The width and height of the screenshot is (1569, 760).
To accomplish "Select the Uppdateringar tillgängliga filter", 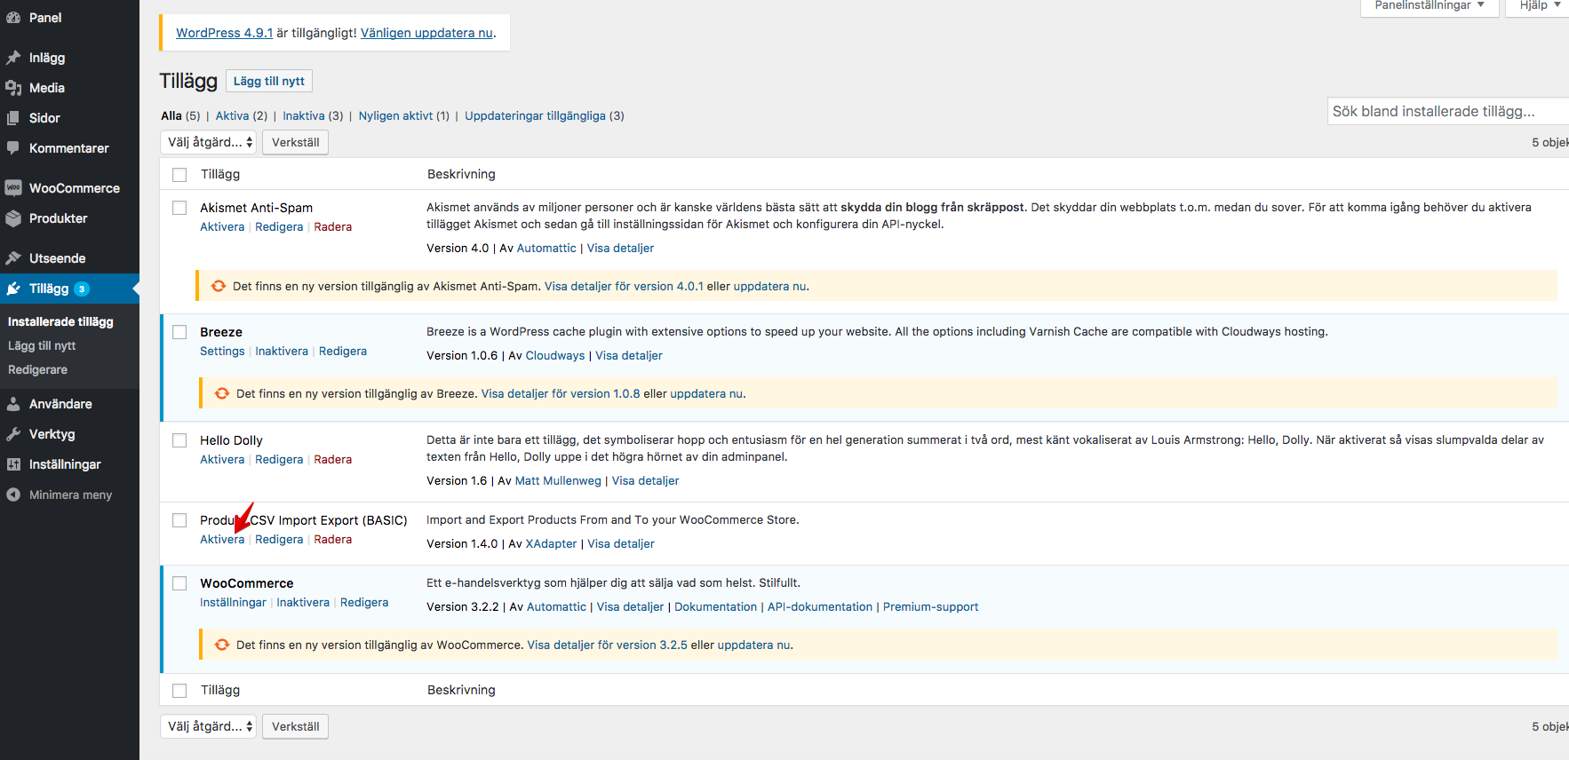I will pos(535,115).
